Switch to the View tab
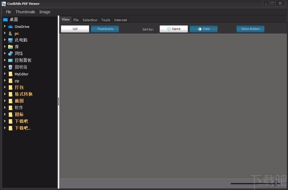288x190 pixels. pyautogui.click(x=65, y=19)
